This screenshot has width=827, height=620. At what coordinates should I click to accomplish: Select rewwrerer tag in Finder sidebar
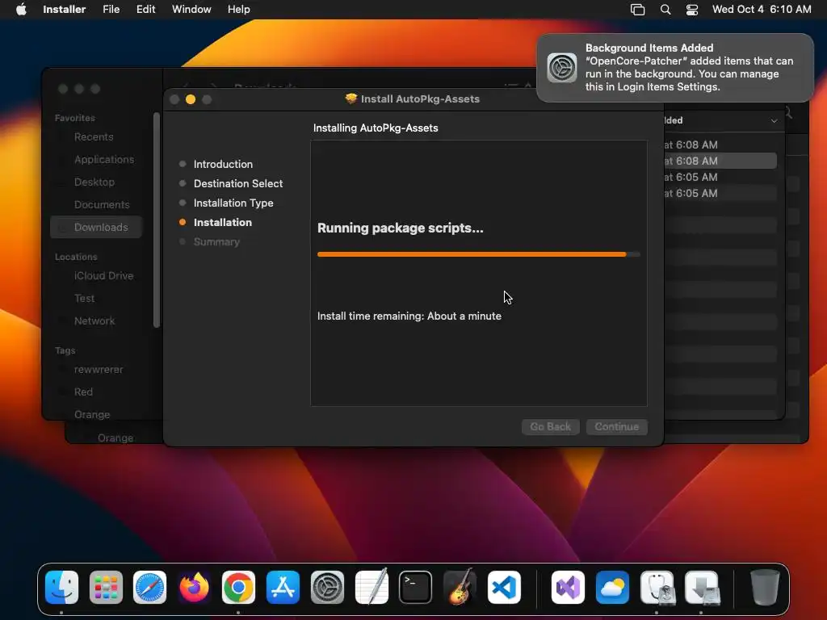[99, 370]
